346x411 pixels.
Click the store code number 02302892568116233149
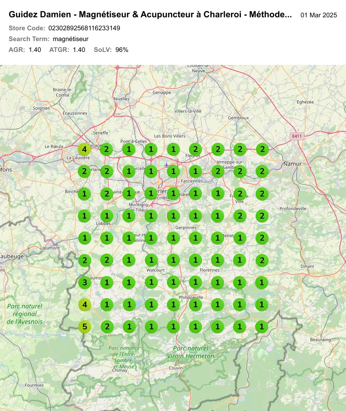[84, 28]
